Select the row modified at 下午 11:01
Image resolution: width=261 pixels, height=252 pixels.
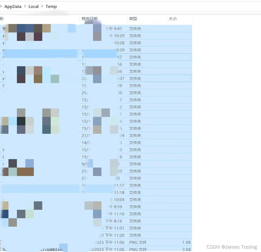tap(96, 228)
